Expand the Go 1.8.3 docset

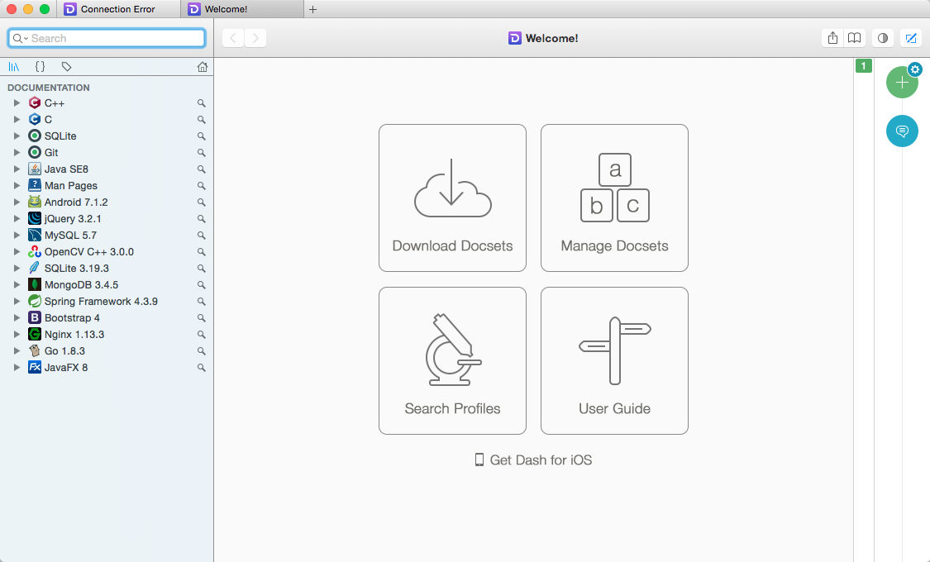tap(17, 351)
